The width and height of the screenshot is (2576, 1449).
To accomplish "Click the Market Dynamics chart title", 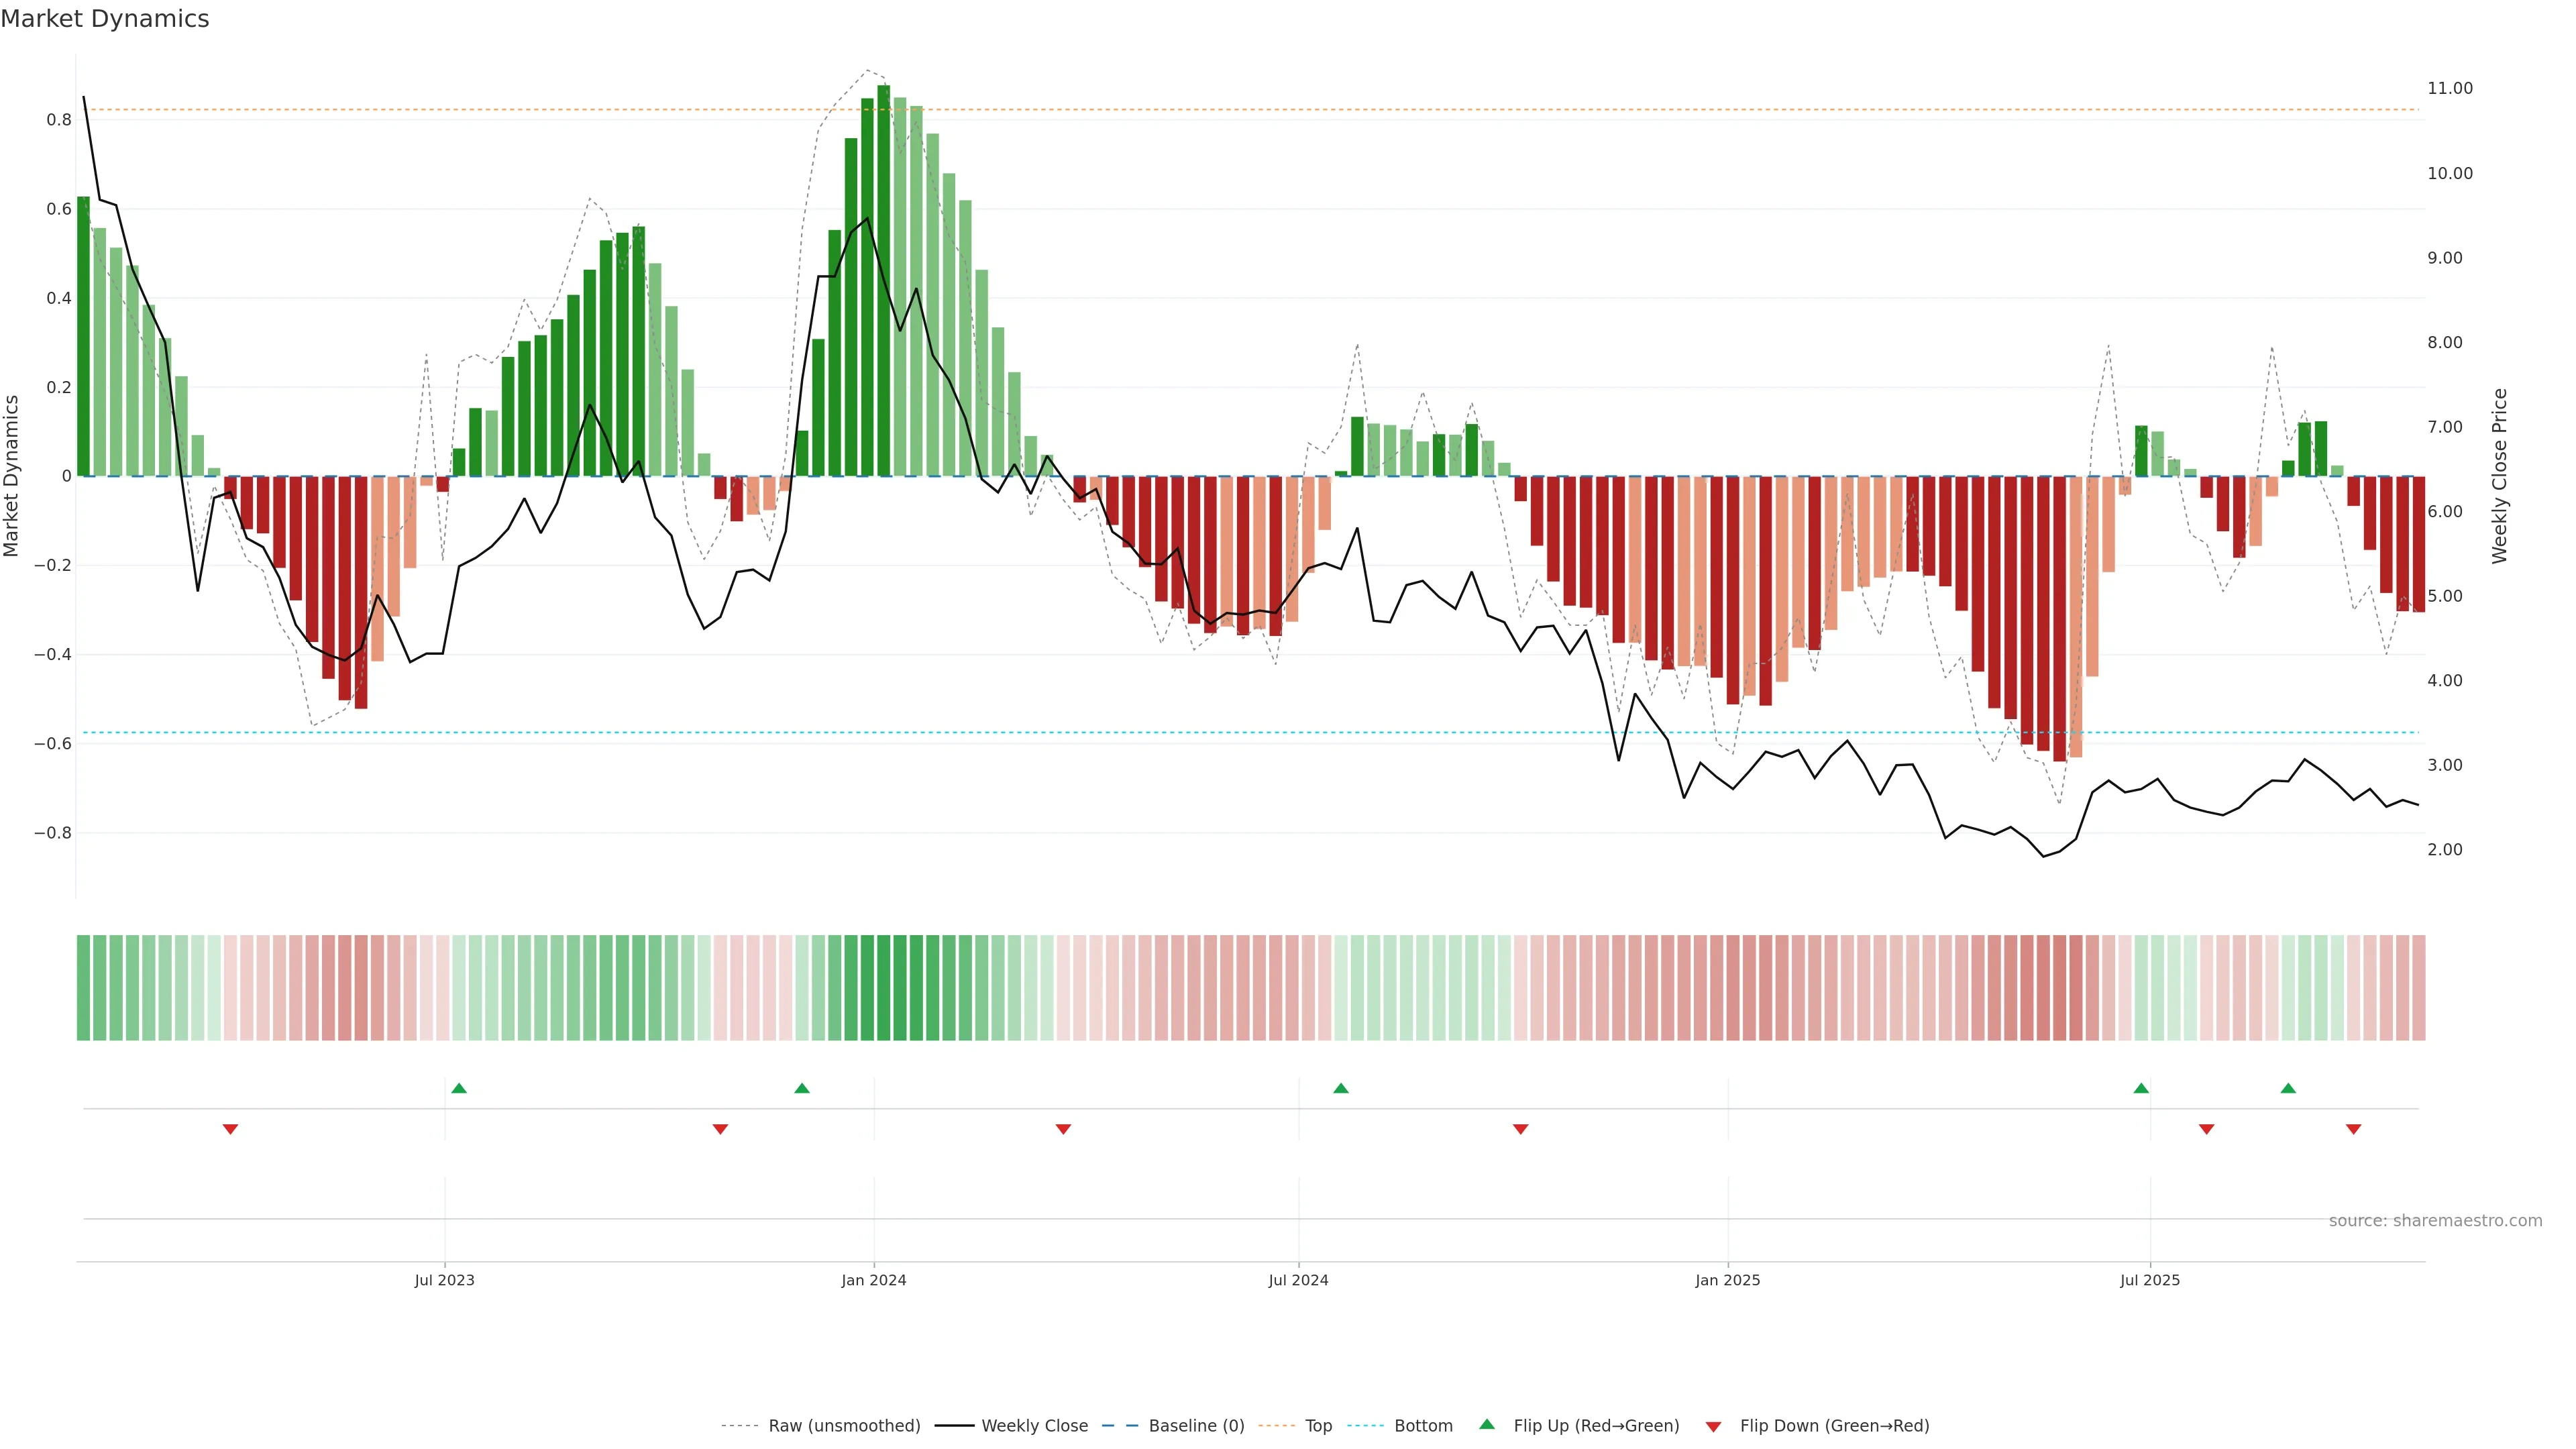I will point(105,19).
